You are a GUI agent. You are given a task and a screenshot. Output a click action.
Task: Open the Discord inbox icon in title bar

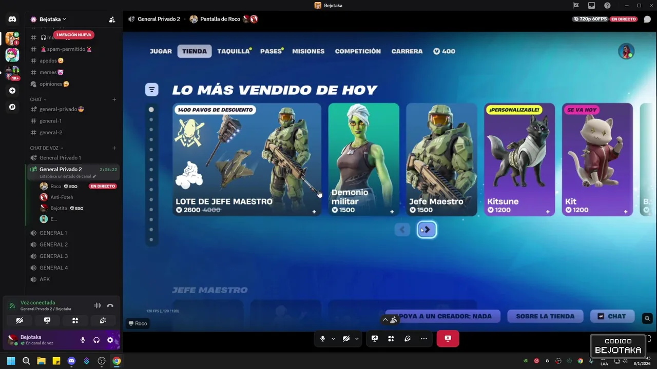pyautogui.click(x=592, y=6)
